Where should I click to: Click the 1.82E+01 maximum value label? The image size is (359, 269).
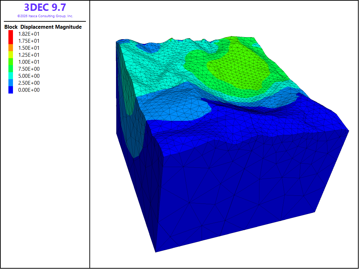click(x=29, y=34)
